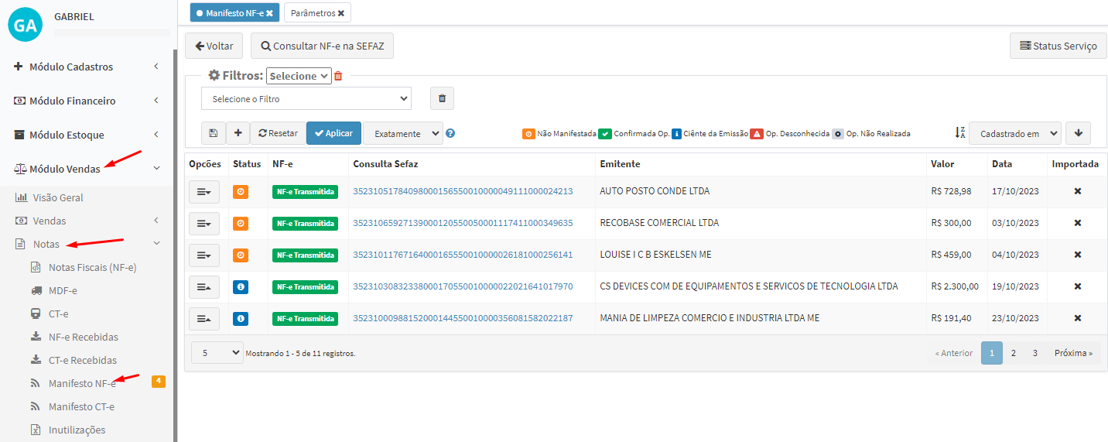The image size is (1108, 442).
Task: Click the plus icon to add filter
Action: [238, 133]
